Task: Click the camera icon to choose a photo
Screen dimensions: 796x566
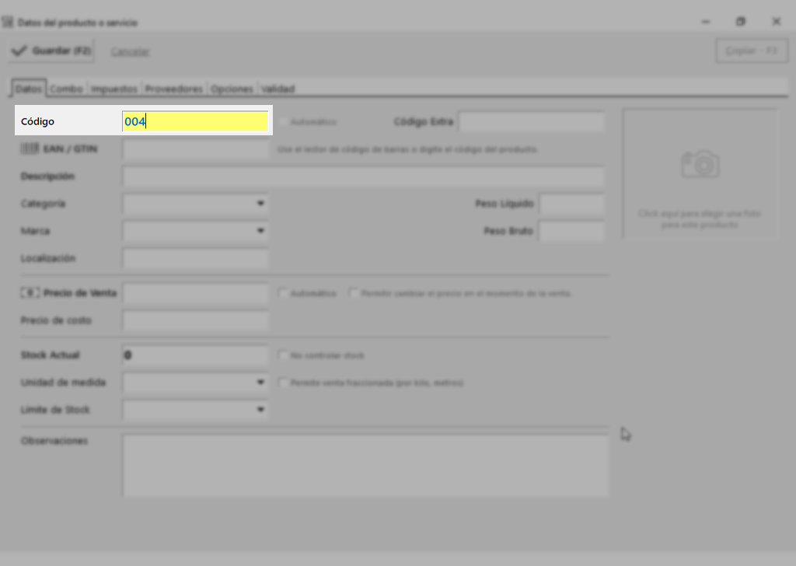Action: click(700, 165)
